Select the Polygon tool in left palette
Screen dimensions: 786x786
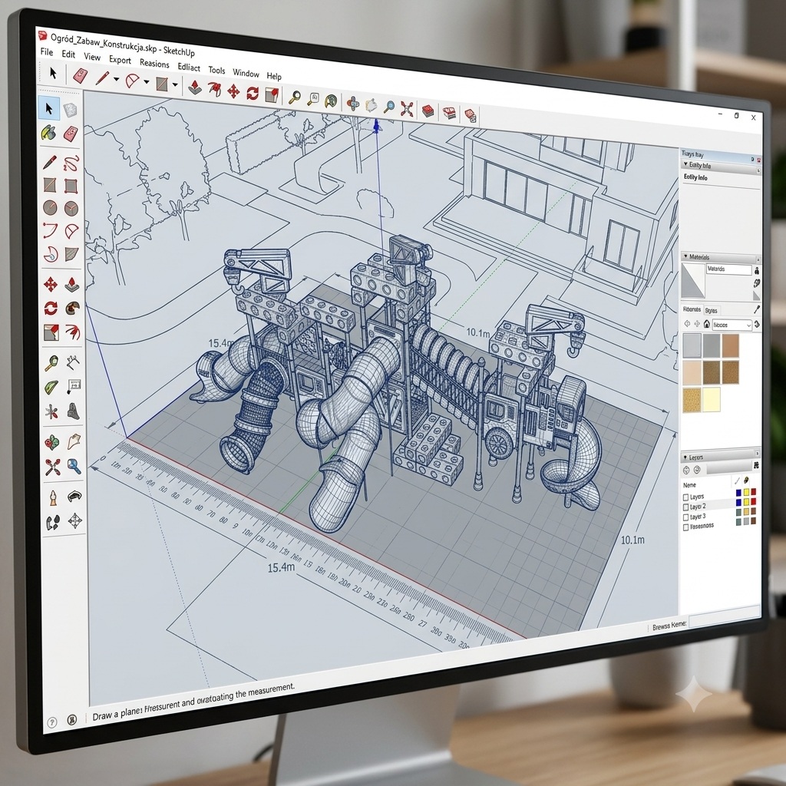coord(71,208)
